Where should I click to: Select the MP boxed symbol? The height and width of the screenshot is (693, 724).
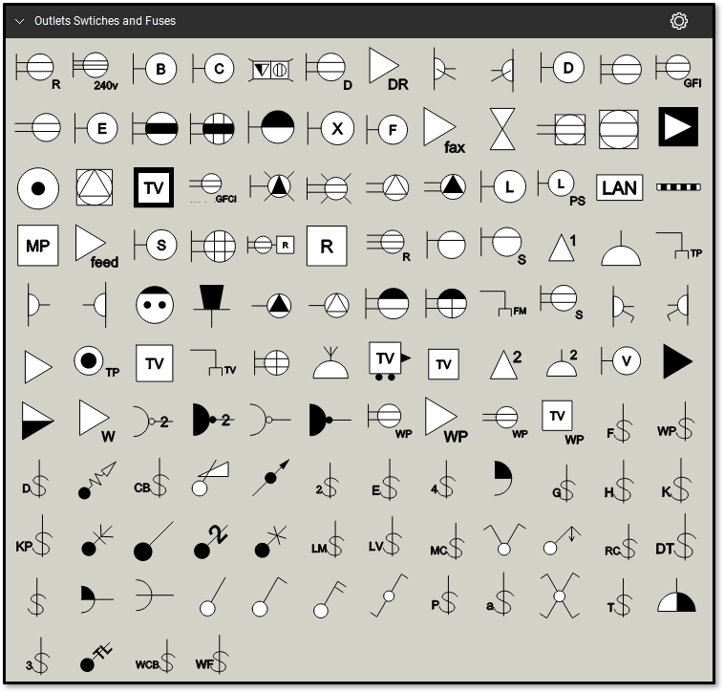[38, 246]
